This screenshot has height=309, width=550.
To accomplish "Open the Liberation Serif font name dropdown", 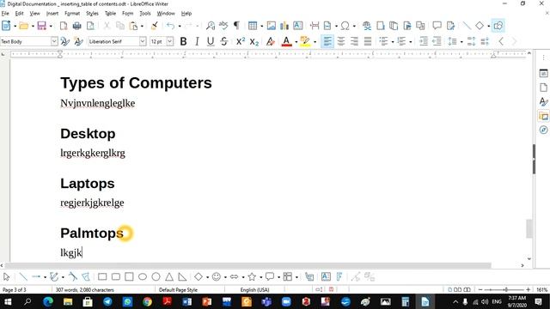I will click(143, 41).
